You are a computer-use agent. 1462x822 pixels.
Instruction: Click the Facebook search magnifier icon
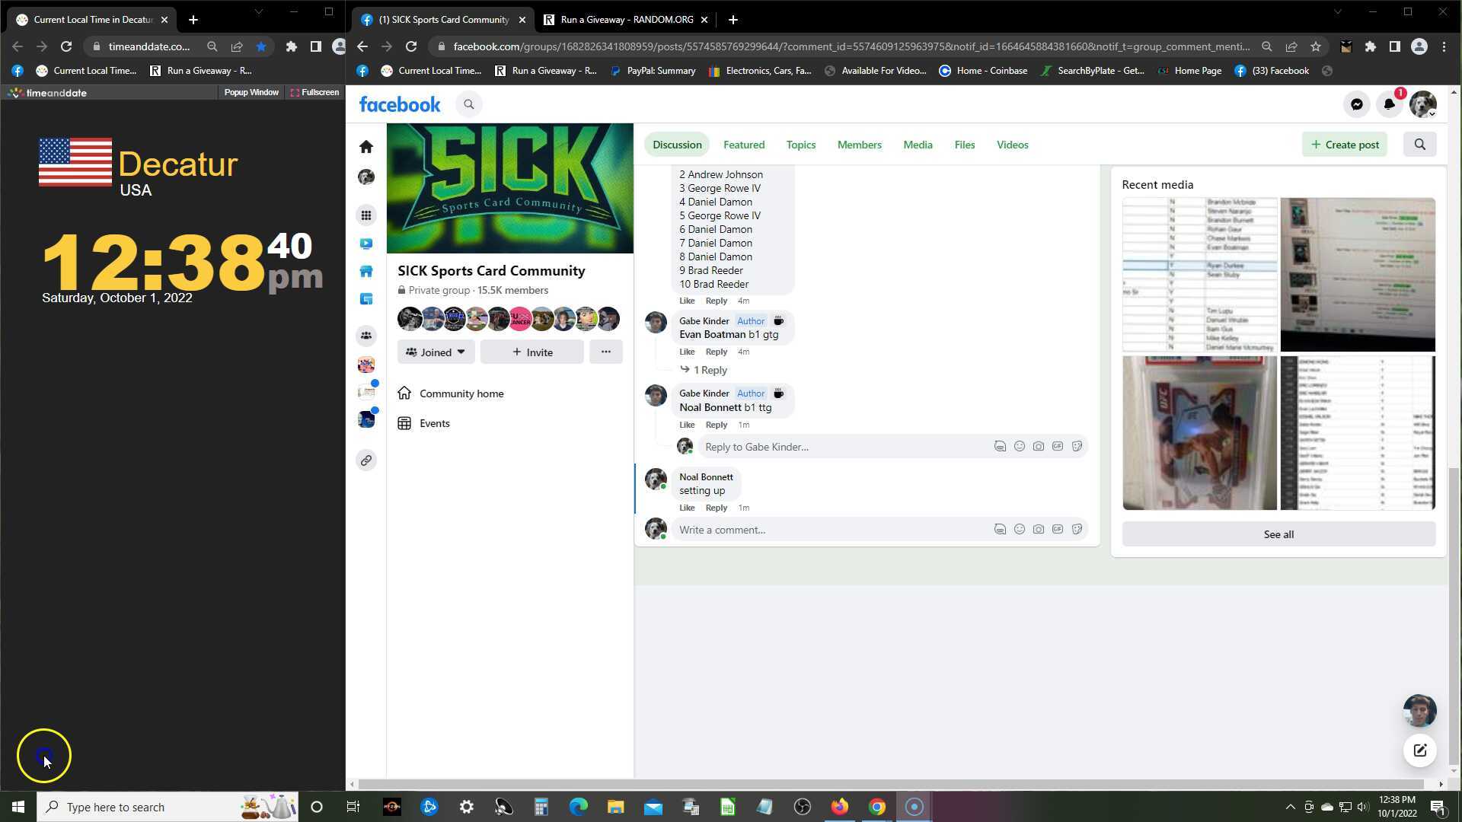[469, 105]
